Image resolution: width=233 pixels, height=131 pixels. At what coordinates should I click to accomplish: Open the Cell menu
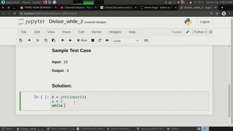coord(81,32)
